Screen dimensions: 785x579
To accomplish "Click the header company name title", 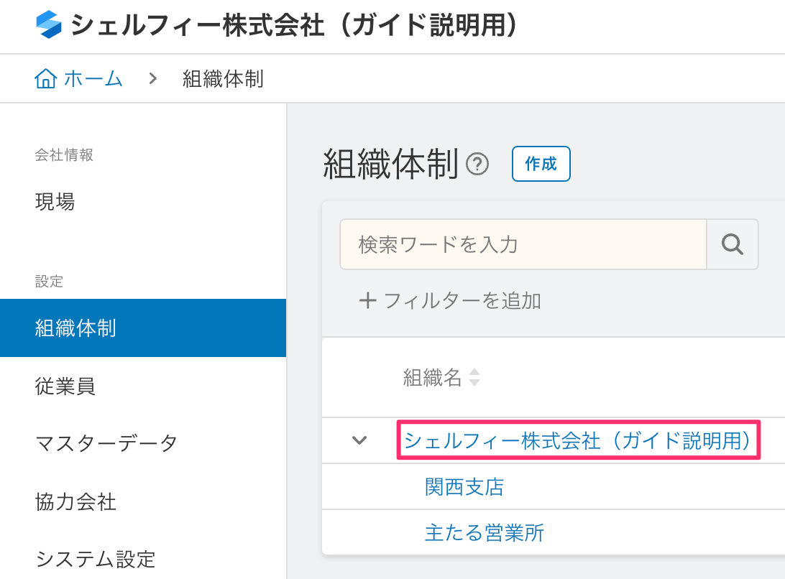I will click(295, 24).
